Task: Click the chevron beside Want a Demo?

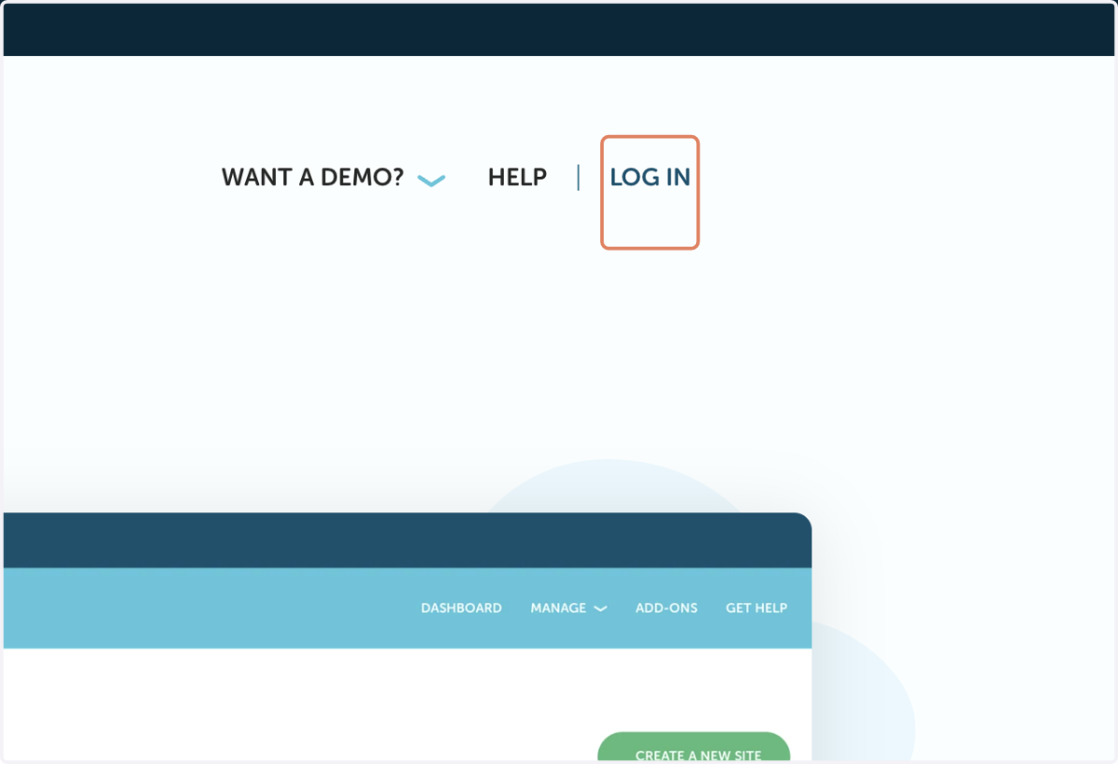Action: (x=431, y=181)
